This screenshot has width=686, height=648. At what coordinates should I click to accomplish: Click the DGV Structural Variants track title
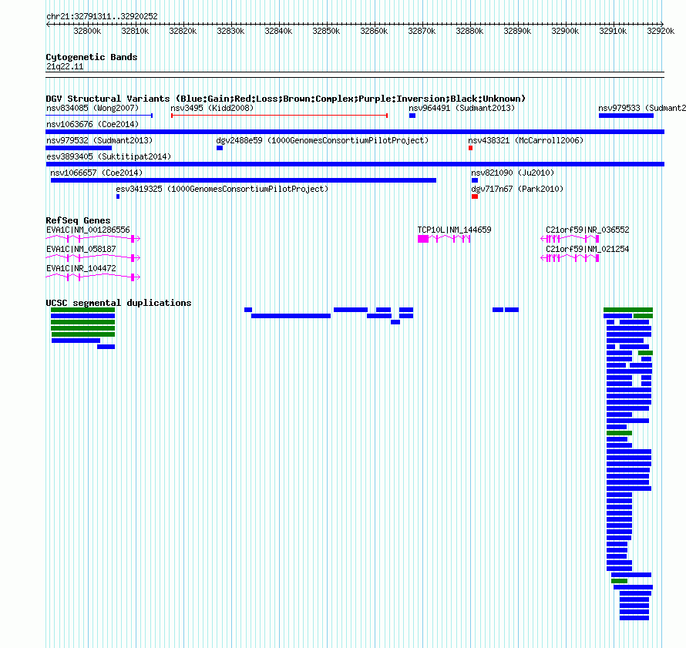pyautogui.click(x=285, y=99)
